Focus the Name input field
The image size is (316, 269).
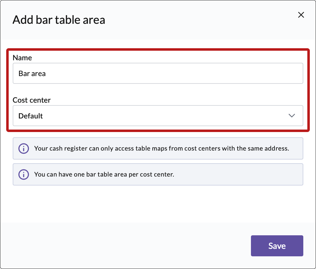click(157, 74)
